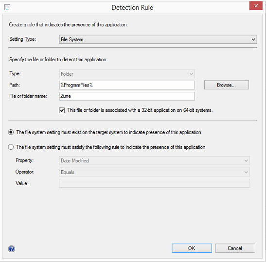Close the Detection Rule dialog
Image resolution: width=266 pixels, height=262 pixels.
(256, 6)
